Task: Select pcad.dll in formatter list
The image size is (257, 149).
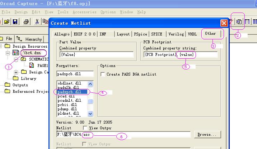Action: coord(72,96)
